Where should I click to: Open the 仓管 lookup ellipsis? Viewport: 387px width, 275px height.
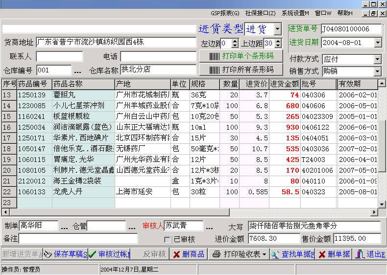[x=132, y=228]
